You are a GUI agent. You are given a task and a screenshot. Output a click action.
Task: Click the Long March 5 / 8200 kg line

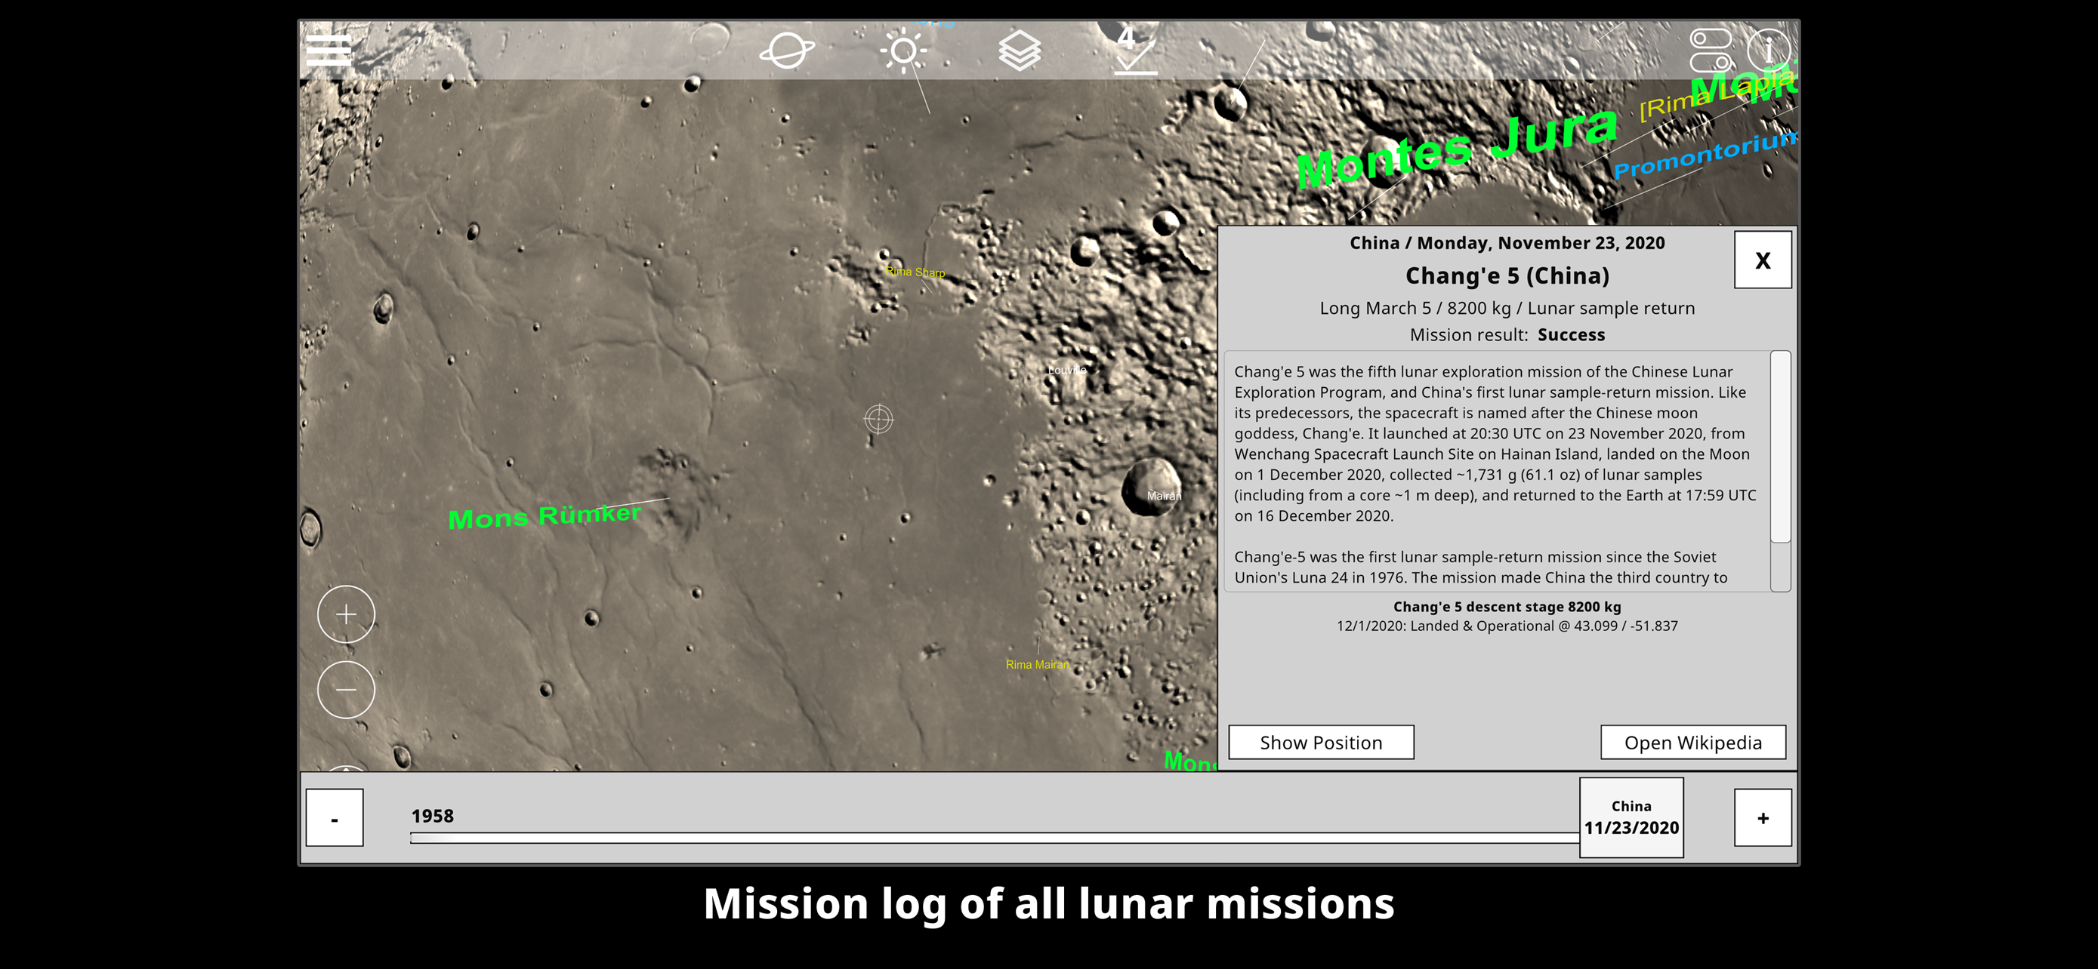click(1507, 308)
